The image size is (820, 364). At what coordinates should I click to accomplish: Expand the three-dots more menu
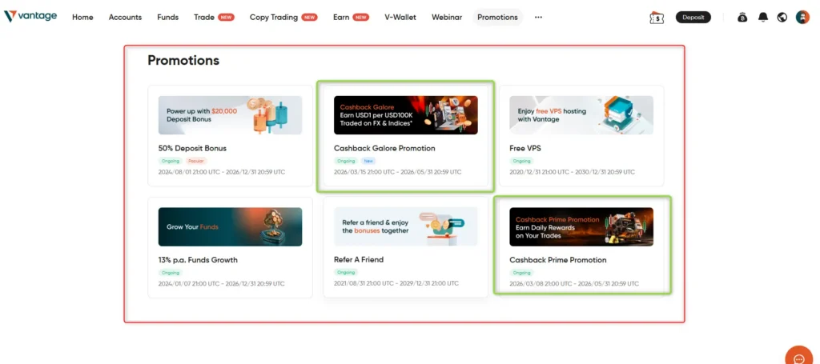pyautogui.click(x=538, y=18)
